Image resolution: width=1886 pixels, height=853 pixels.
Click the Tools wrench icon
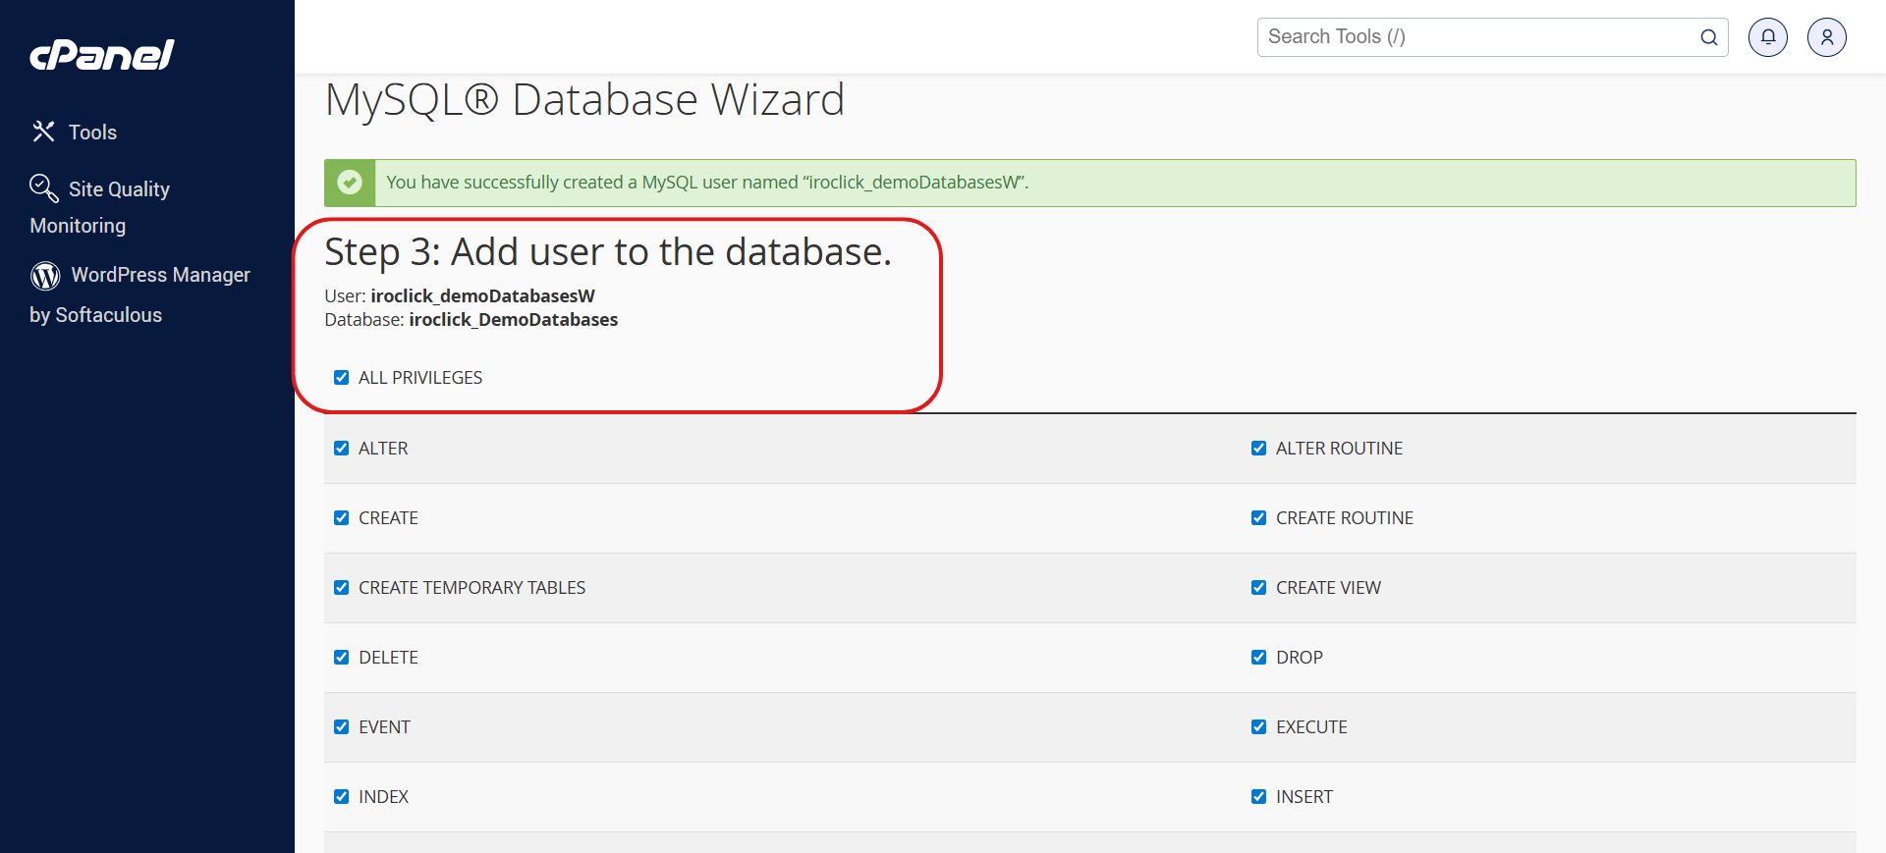pyautogui.click(x=43, y=132)
